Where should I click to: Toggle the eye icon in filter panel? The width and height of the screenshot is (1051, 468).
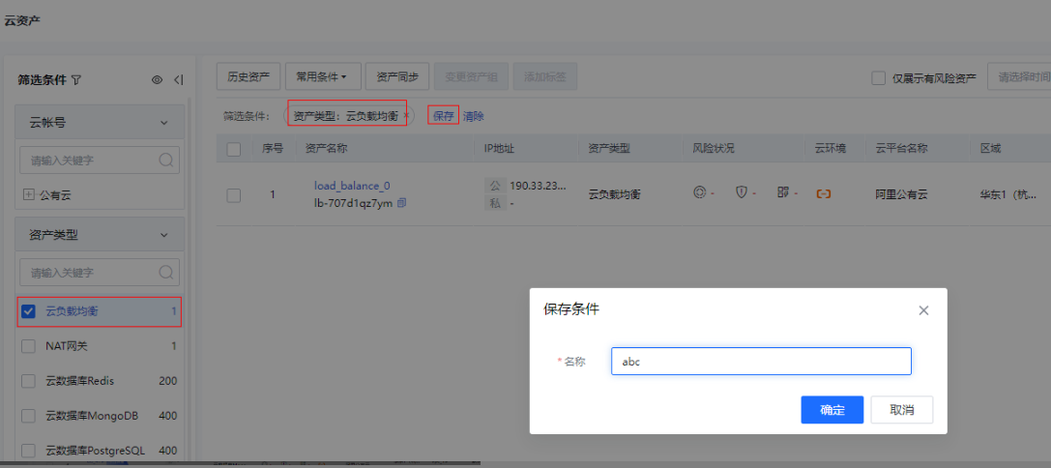(x=157, y=80)
